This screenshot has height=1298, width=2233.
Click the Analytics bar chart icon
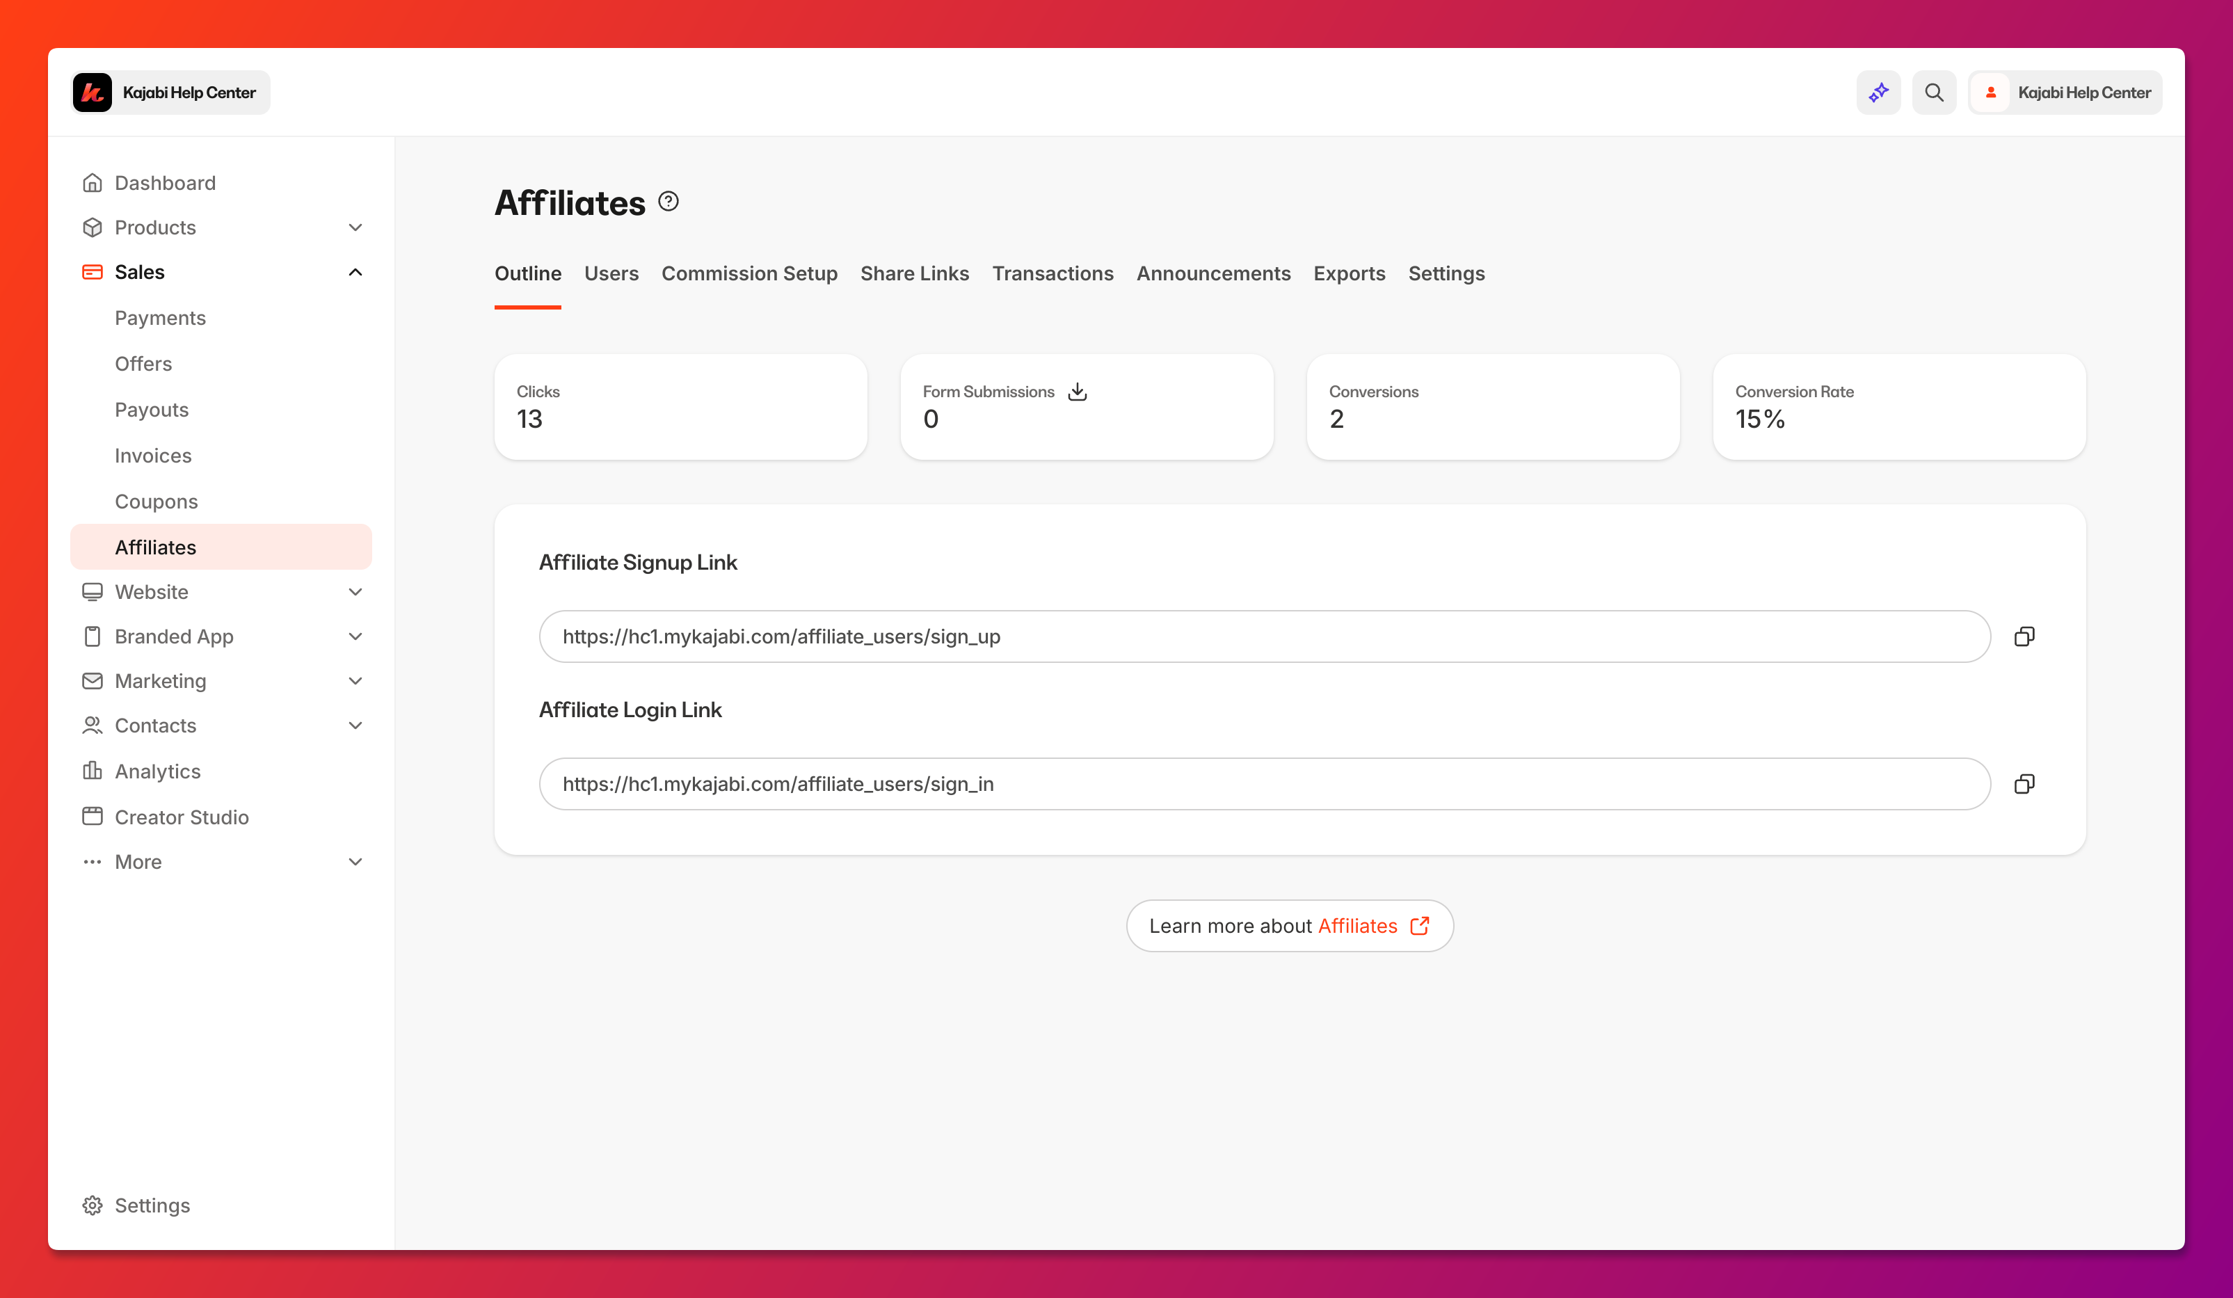pyautogui.click(x=92, y=771)
